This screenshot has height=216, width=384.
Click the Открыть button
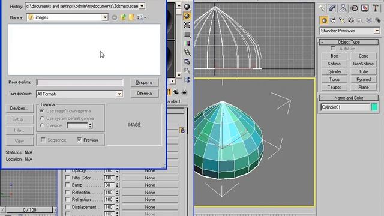(144, 83)
